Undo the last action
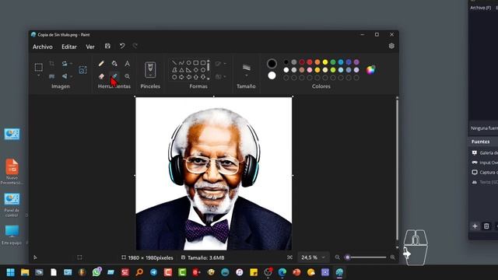This screenshot has height=280, width=498. [122, 46]
